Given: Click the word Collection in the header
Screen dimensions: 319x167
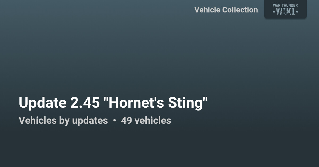Looking at the screenshot, I should click(x=240, y=10).
